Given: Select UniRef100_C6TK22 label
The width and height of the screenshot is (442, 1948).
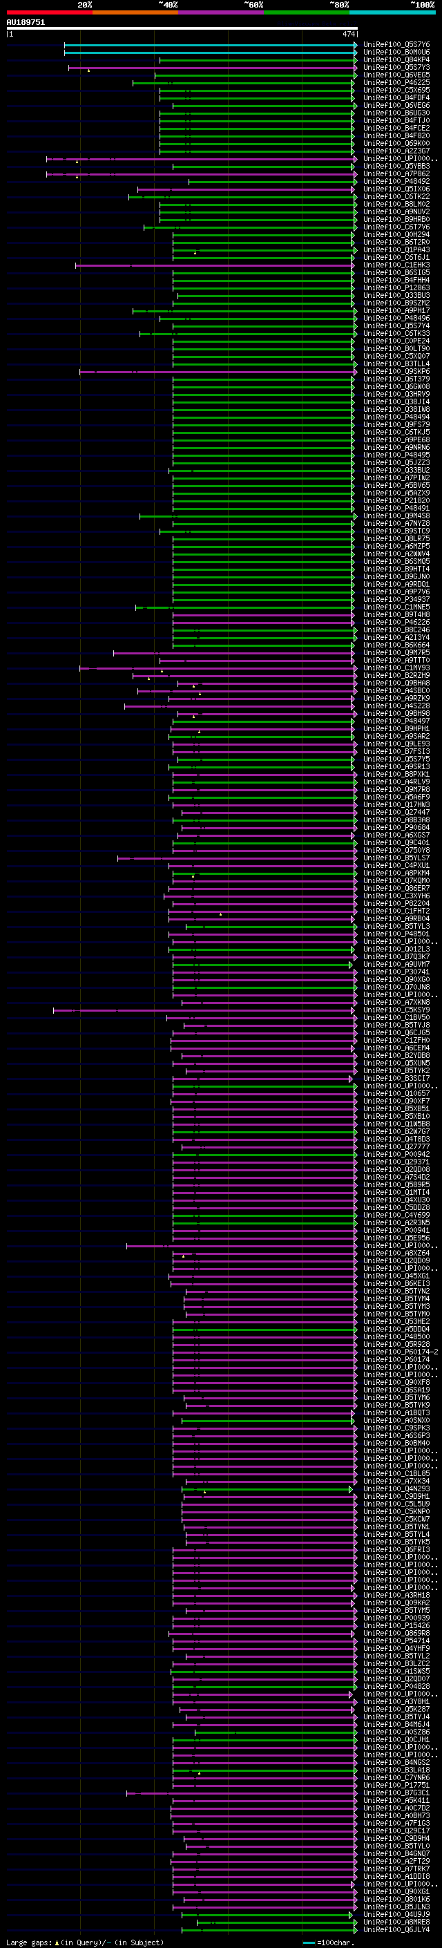Looking at the screenshot, I should tap(396, 197).
